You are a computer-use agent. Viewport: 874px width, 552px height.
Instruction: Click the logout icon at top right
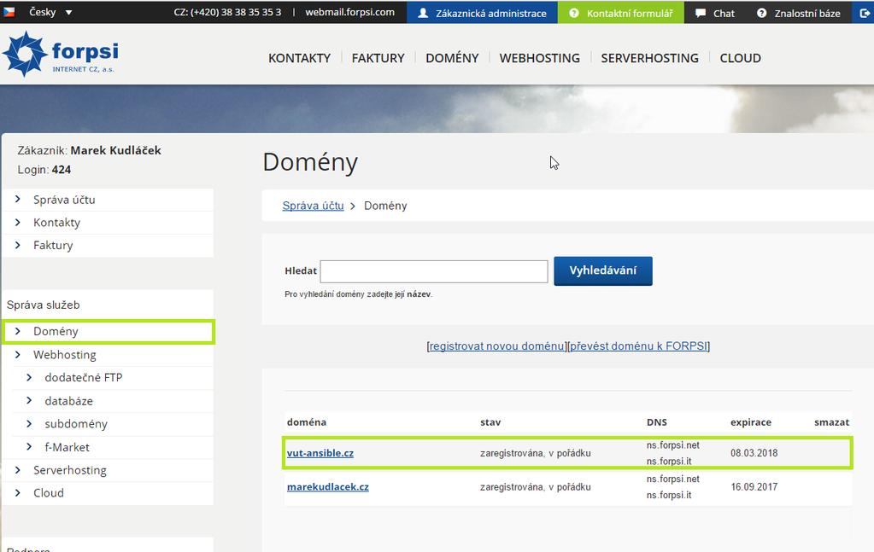[x=865, y=13]
